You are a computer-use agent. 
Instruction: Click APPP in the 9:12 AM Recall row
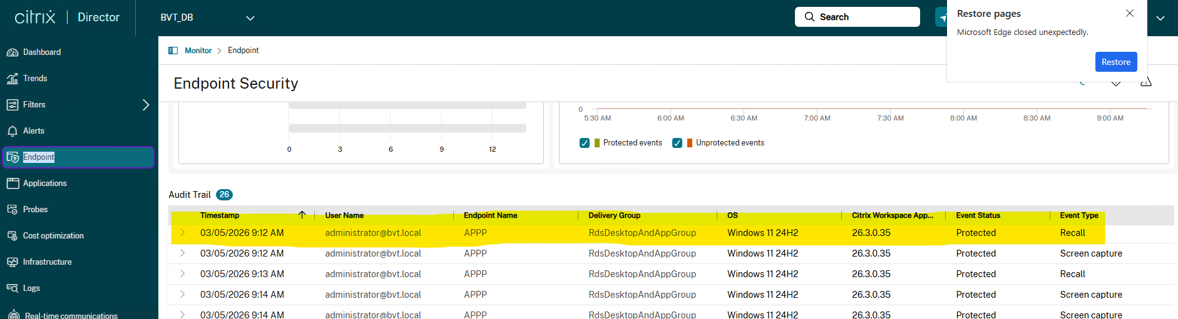475,233
